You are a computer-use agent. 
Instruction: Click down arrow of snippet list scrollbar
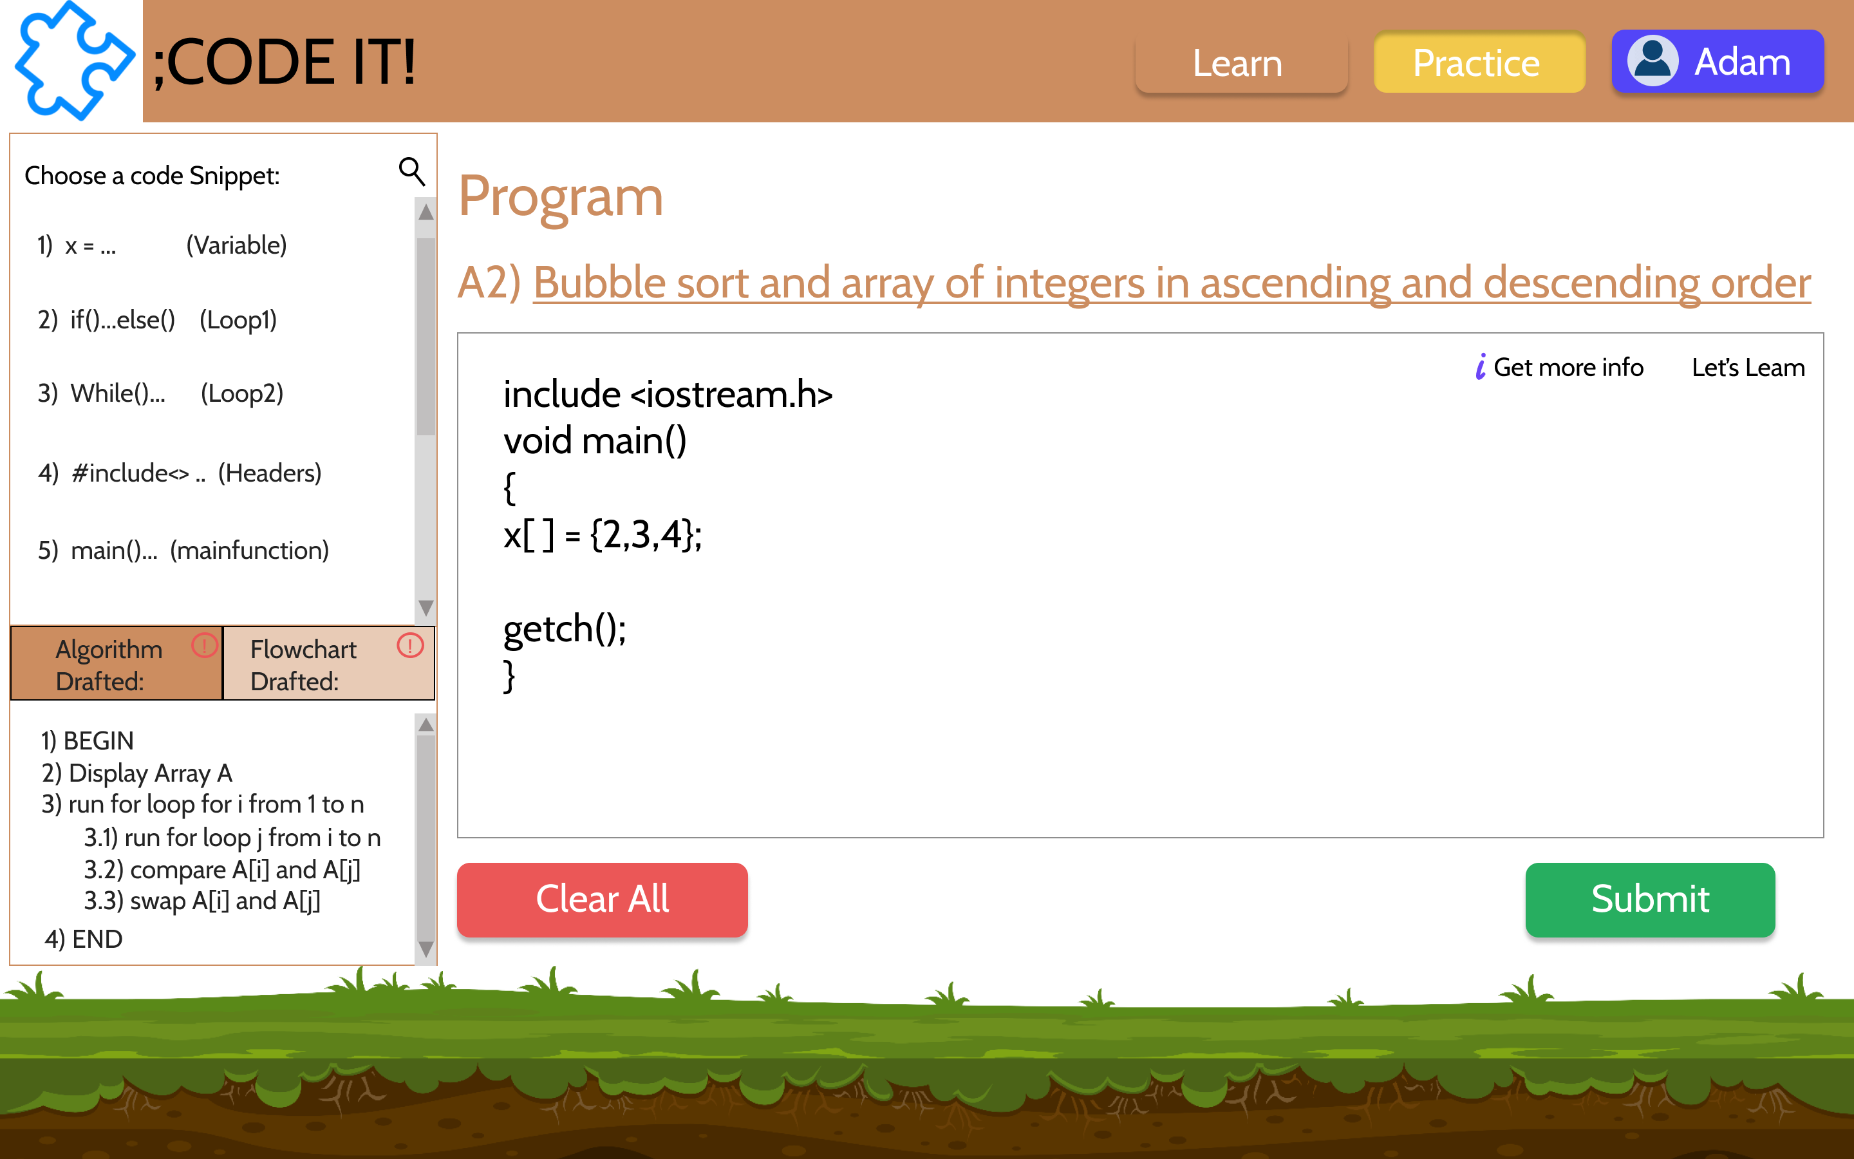pyautogui.click(x=426, y=608)
